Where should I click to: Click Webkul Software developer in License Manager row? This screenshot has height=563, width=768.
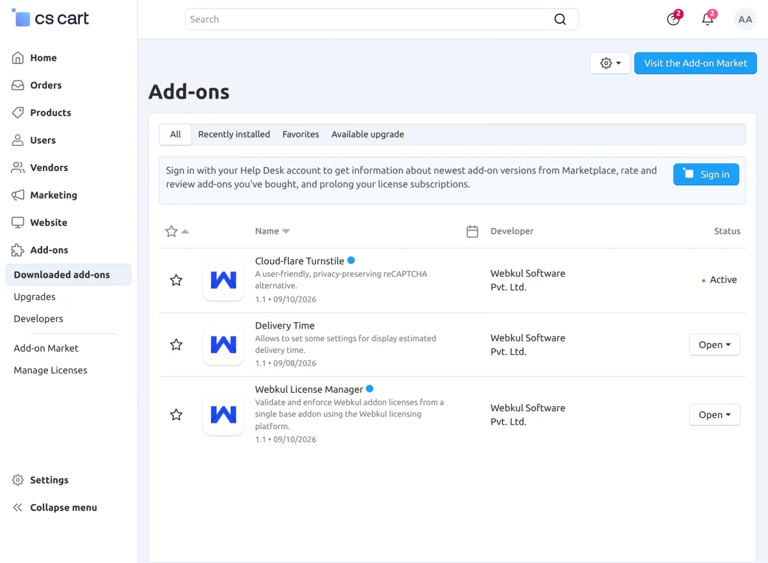528,414
